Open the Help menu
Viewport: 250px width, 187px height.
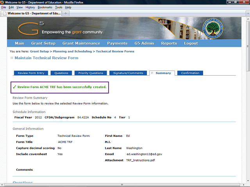point(68,7)
